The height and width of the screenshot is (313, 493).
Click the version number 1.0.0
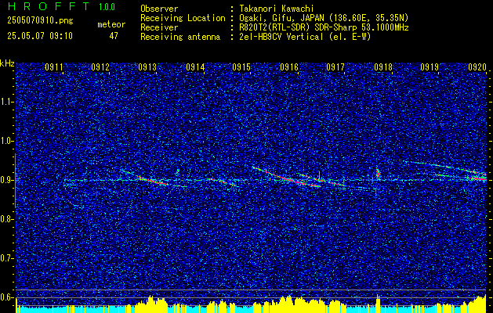pos(107,7)
